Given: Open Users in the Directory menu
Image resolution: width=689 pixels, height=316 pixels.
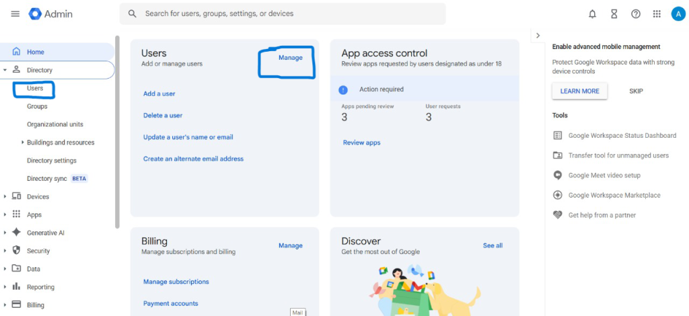Looking at the screenshot, I should click(35, 88).
